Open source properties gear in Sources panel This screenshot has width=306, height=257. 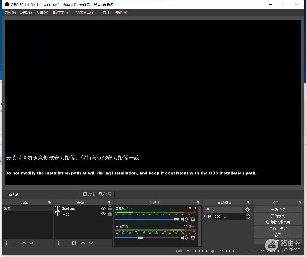(74, 243)
